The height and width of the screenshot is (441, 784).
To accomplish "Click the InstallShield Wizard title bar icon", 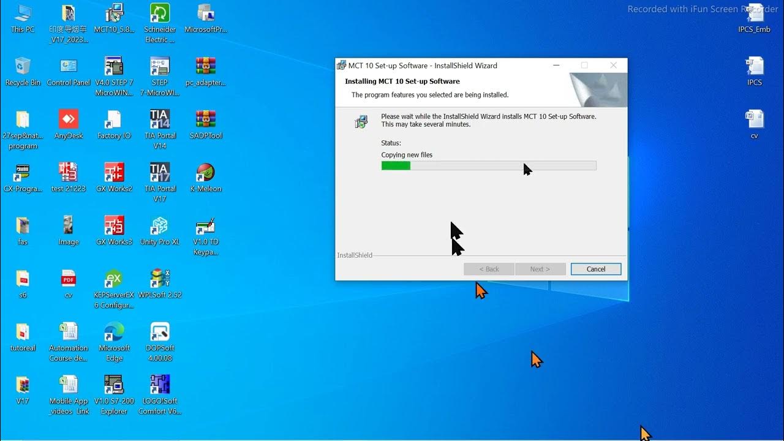I will click(x=342, y=66).
